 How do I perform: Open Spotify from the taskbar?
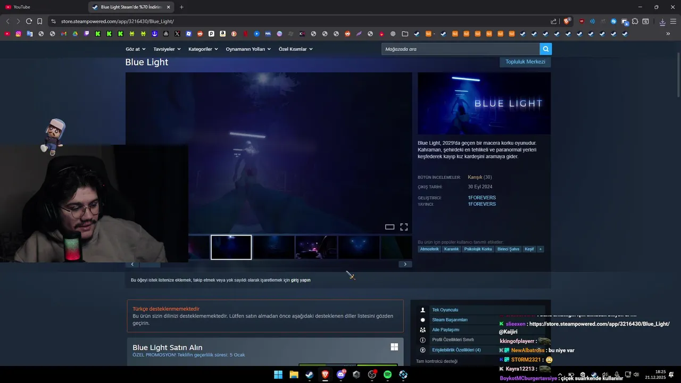coord(387,374)
